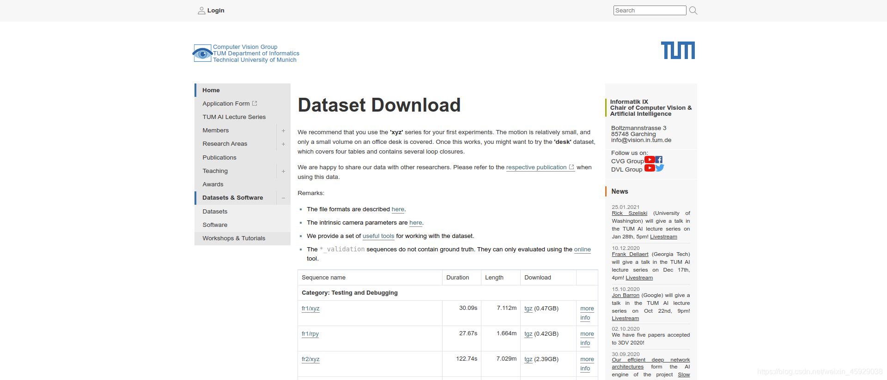Open Frank Dellaert news link
Screen dimensions: 887x380
pos(630,254)
